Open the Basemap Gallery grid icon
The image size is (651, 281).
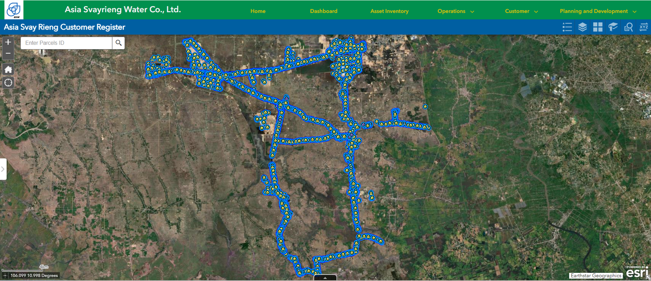598,27
